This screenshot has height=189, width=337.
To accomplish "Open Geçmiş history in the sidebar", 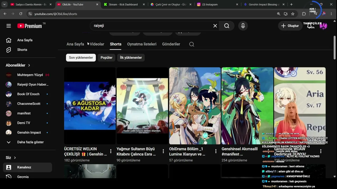I will (x=28, y=177).
